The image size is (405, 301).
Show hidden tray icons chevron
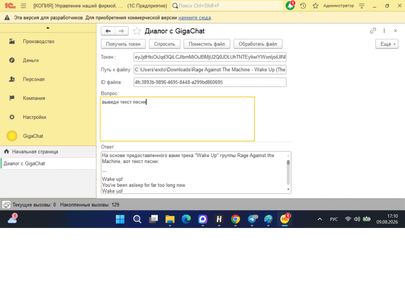(x=320, y=219)
